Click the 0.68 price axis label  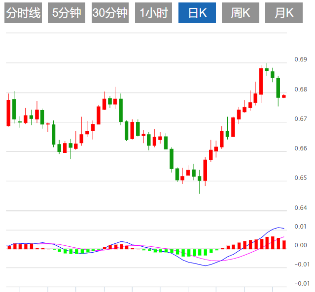301,89
